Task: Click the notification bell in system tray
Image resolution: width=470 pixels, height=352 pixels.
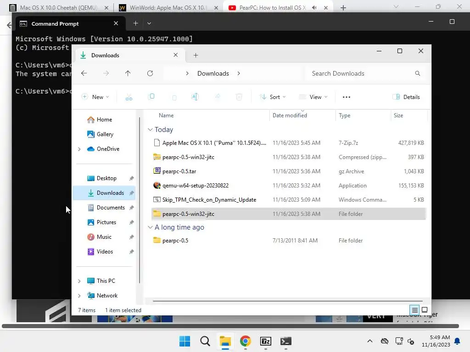Action: (458, 341)
